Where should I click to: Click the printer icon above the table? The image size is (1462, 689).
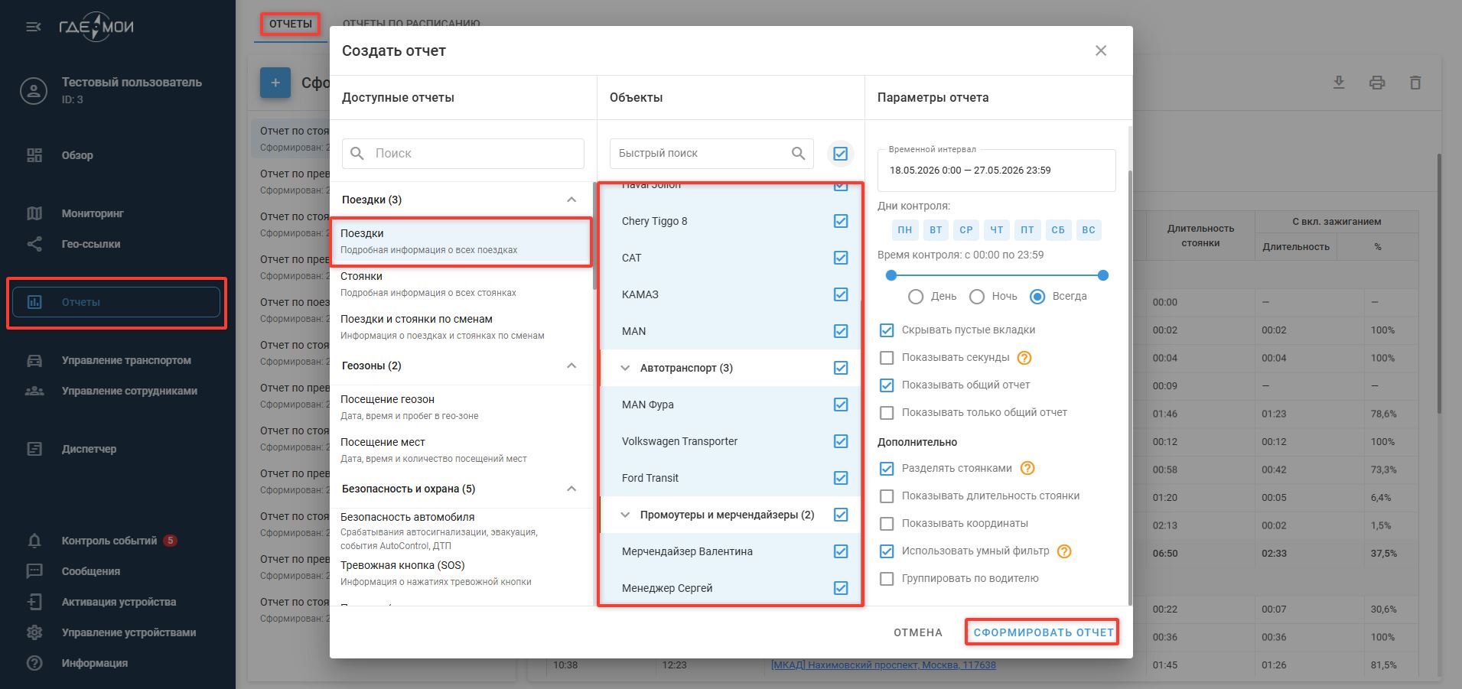(1377, 83)
